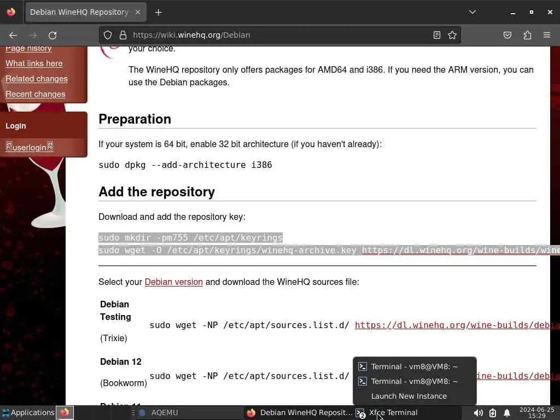Click the Debian 12 row label
This screenshot has height=420, width=560.
coord(121,362)
